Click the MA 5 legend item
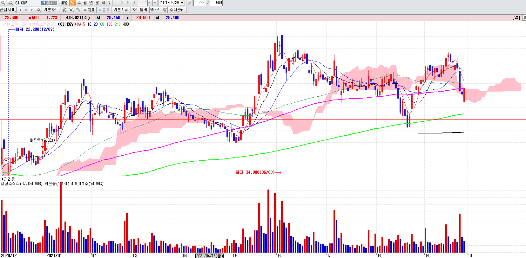Viewport: 526px width, 258px height. [x=81, y=24]
